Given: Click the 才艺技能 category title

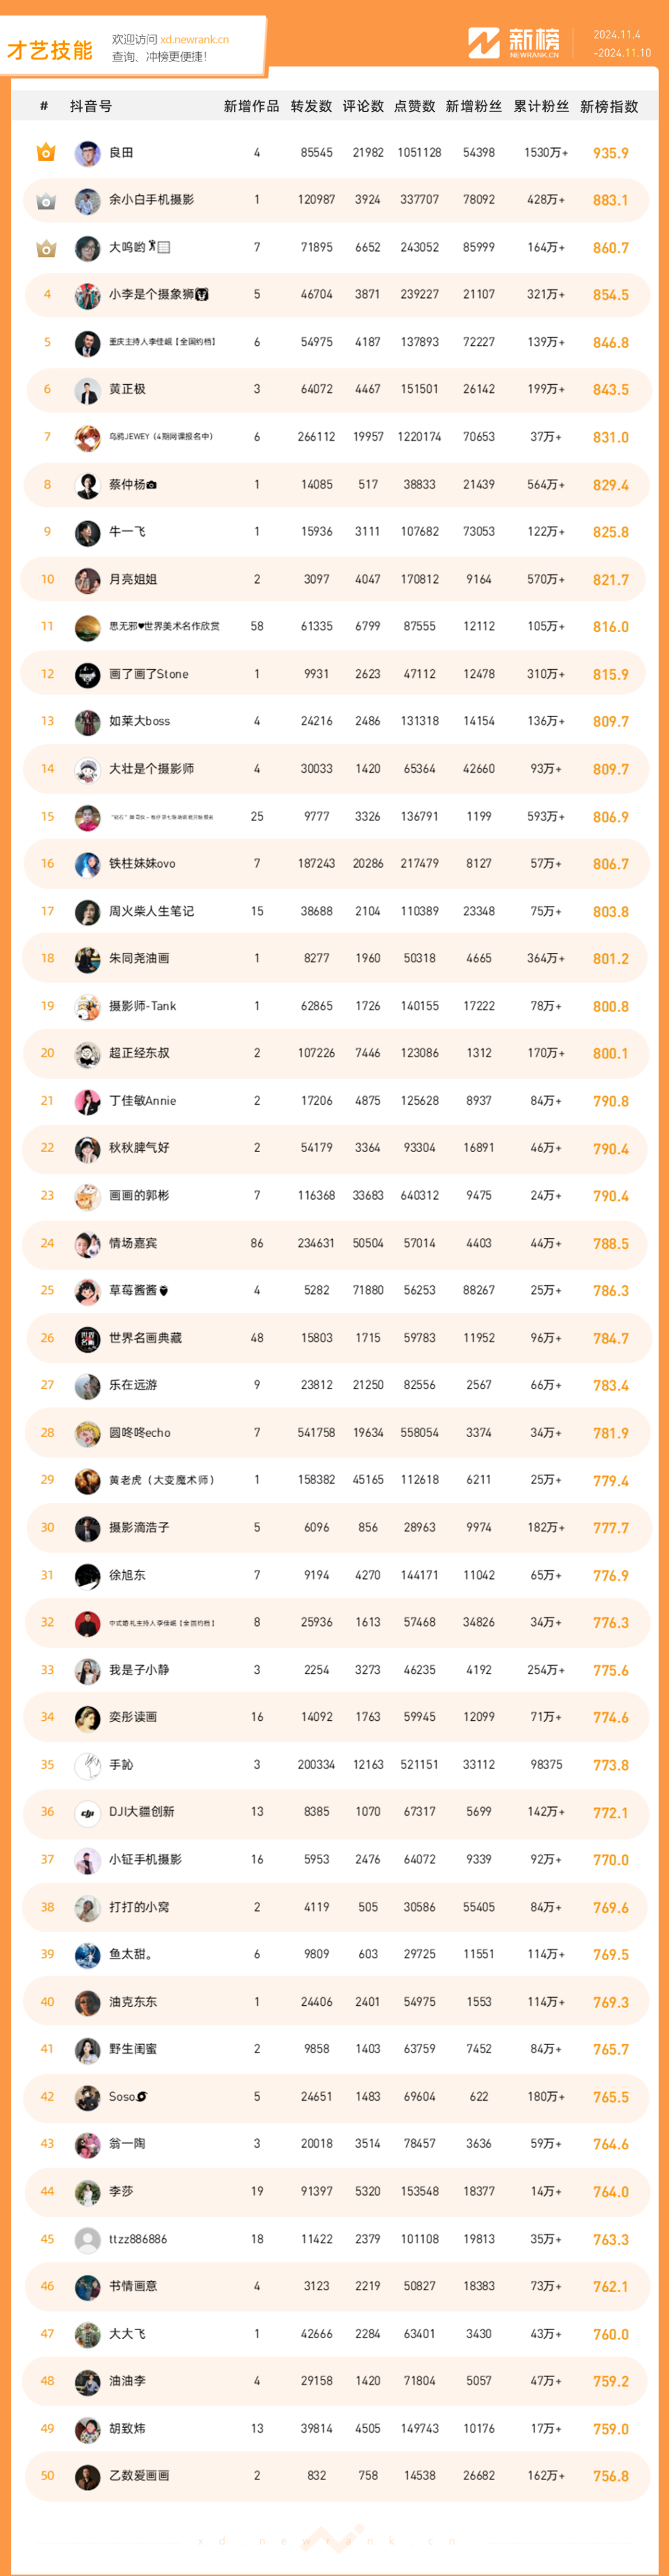Looking at the screenshot, I should pos(50,50).
